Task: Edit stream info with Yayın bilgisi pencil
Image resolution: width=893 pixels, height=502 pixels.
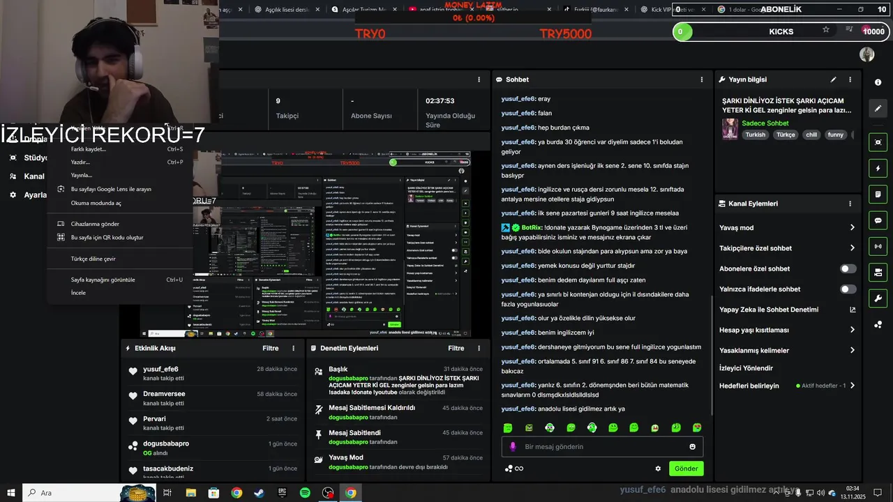Action: click(x=833, y=79)
